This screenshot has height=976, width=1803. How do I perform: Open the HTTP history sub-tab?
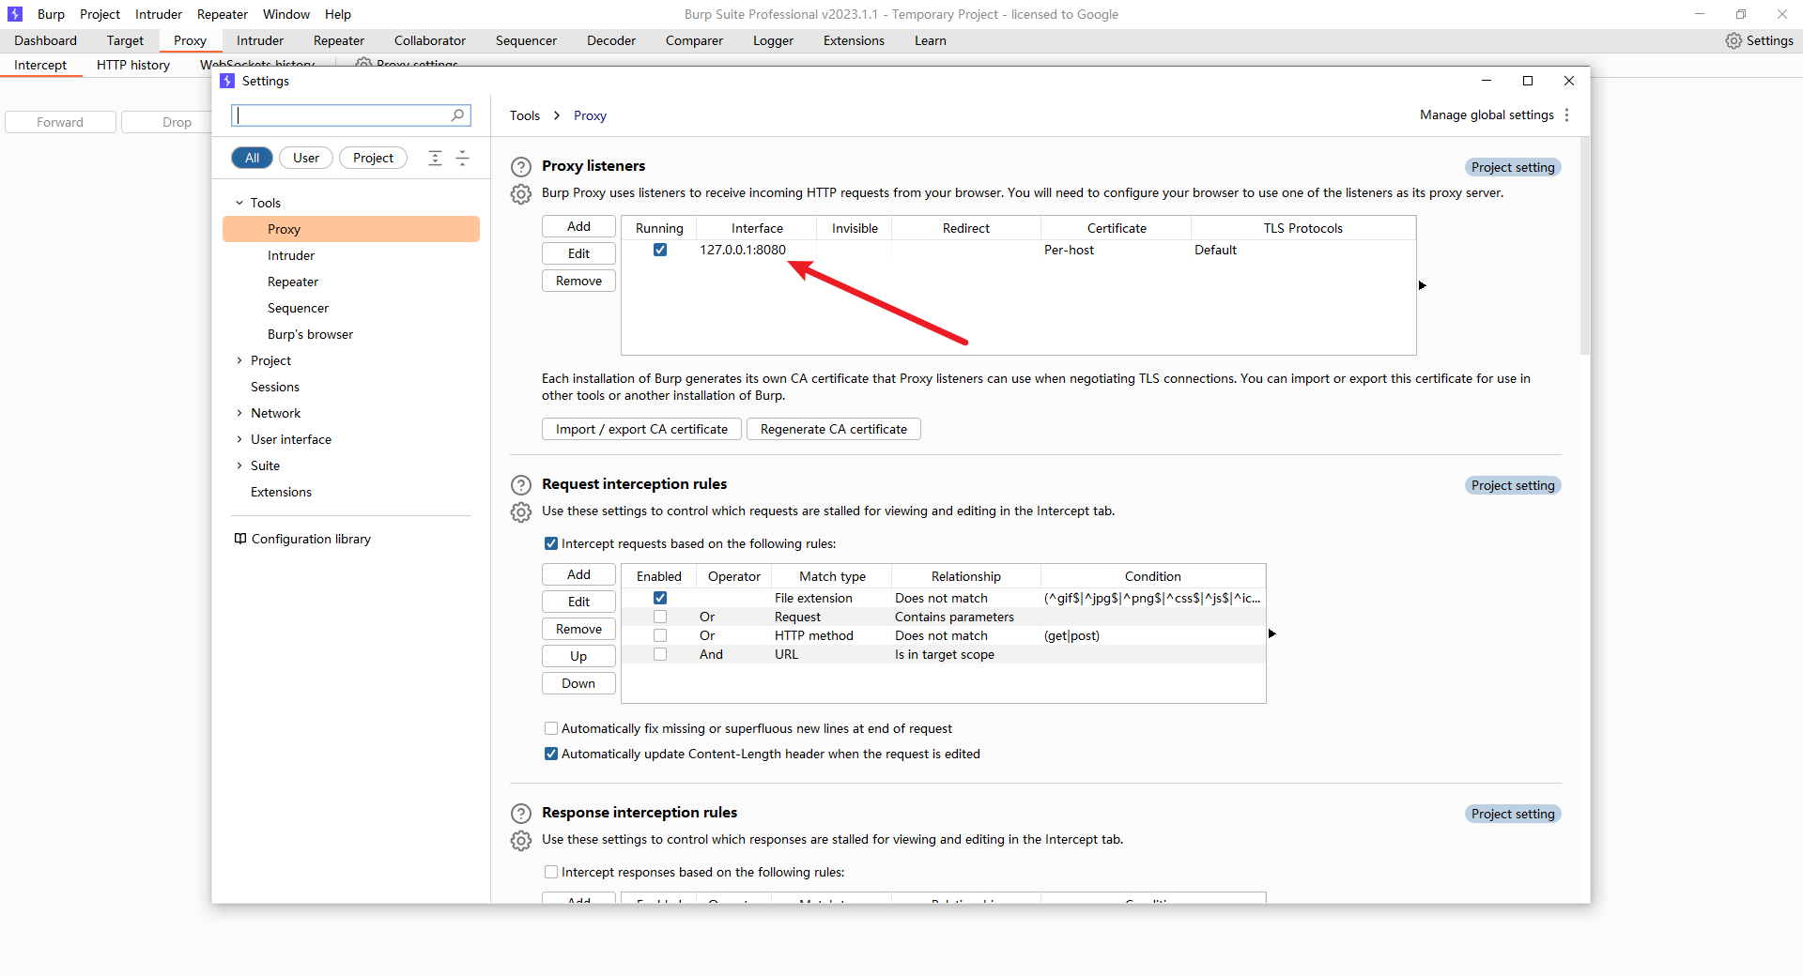(133, 65)
